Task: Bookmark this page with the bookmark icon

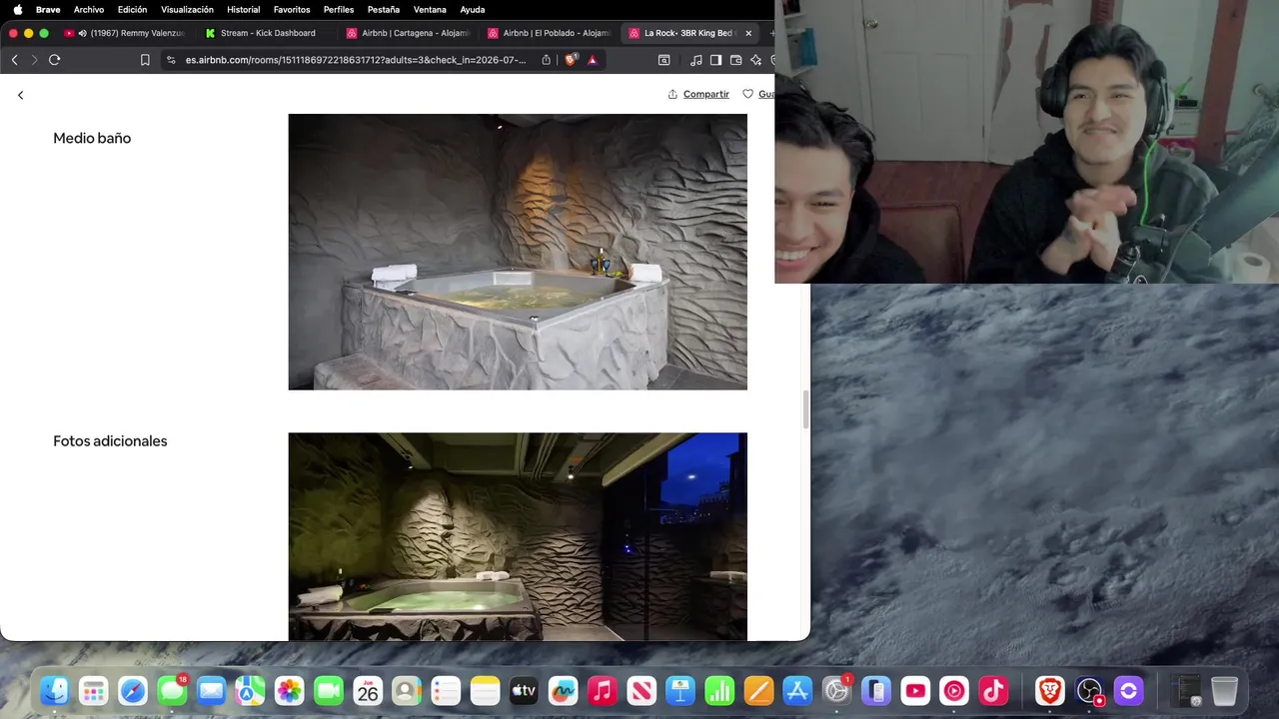Action: click(145, 60)
